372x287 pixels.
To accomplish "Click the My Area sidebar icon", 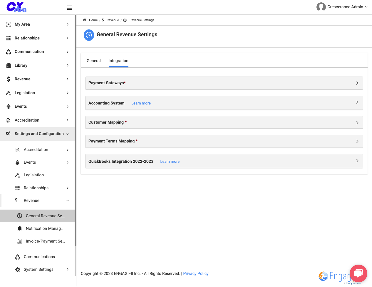I will (x=9, y=24).
